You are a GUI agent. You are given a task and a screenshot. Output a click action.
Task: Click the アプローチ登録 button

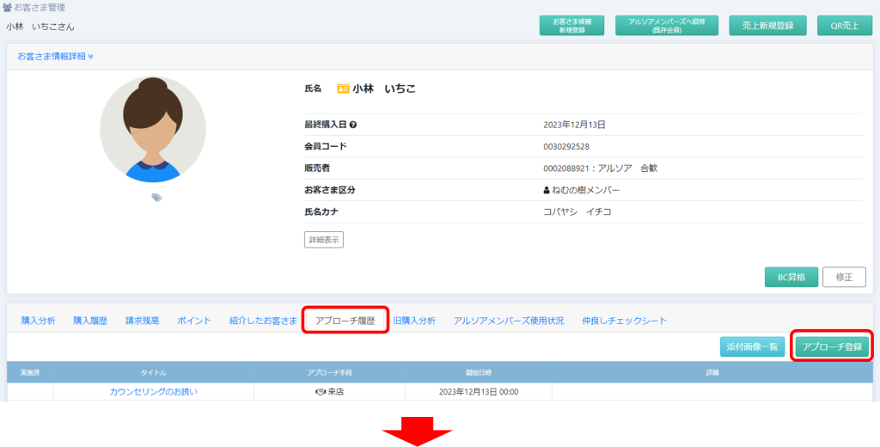point(829,346)
